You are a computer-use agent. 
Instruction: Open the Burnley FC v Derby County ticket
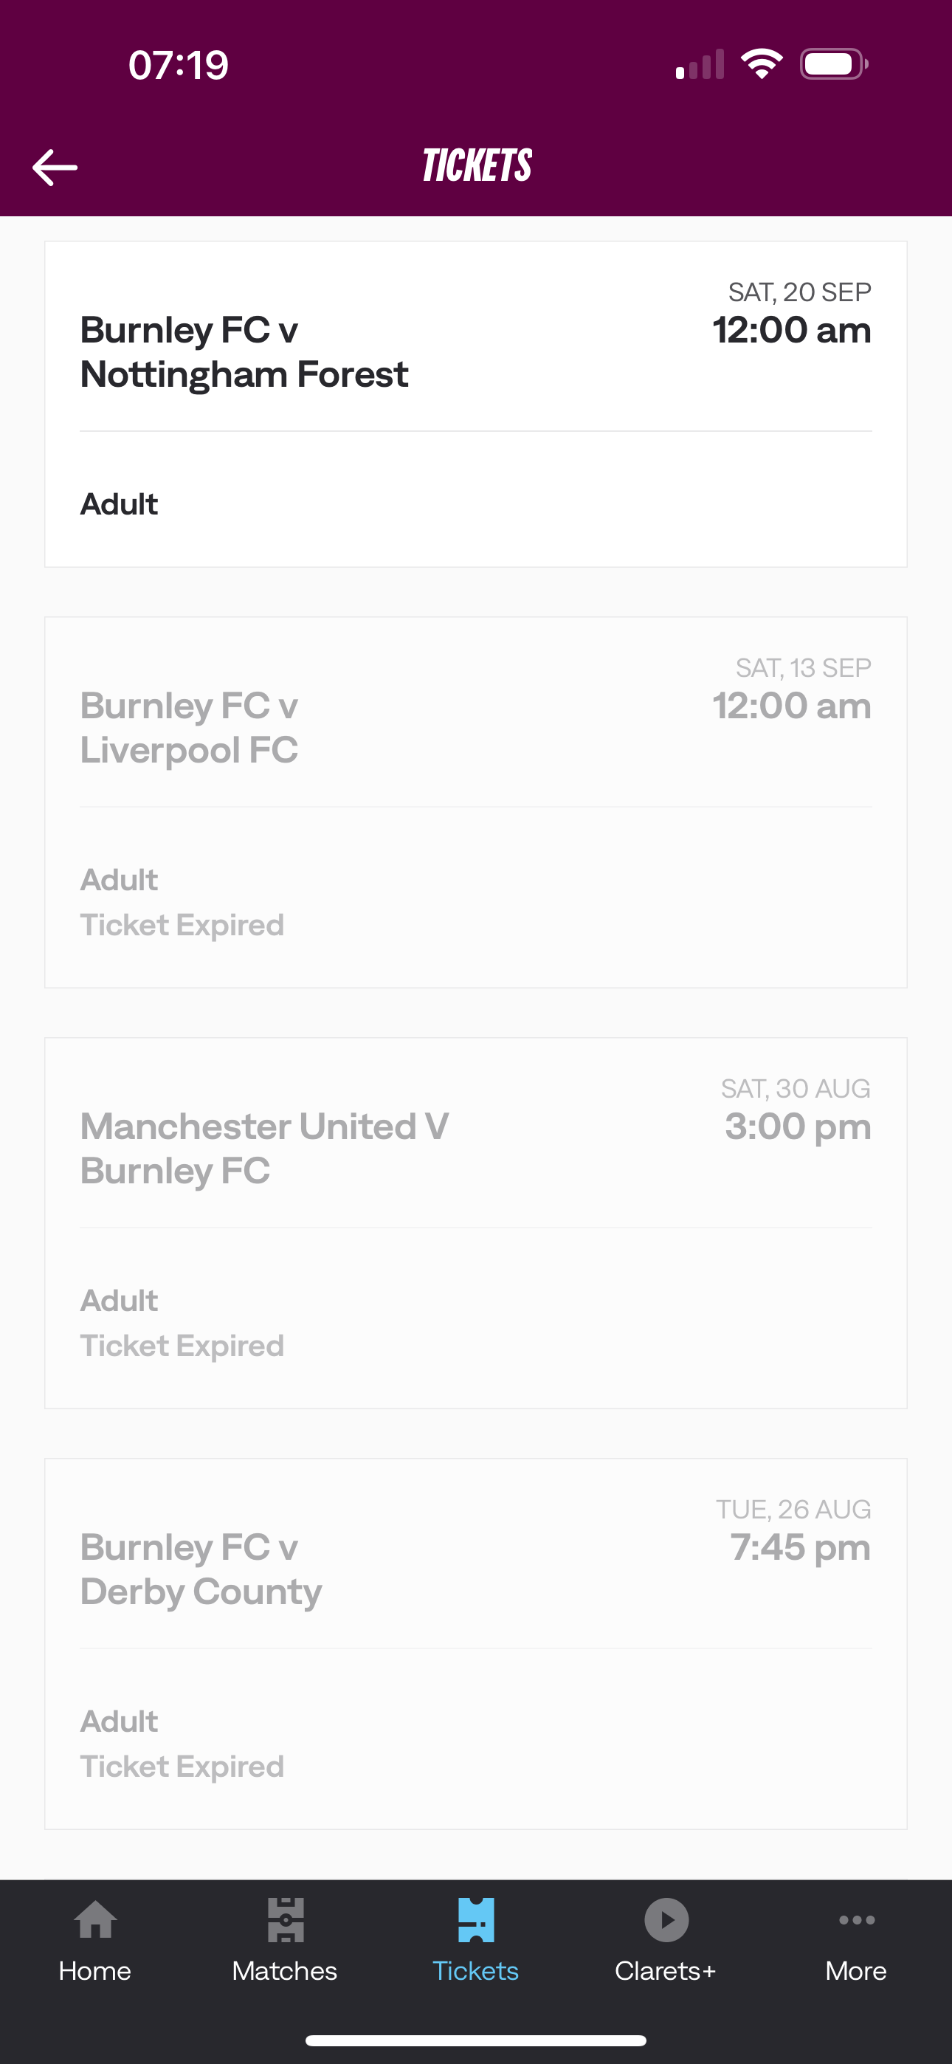point(475,1643)
